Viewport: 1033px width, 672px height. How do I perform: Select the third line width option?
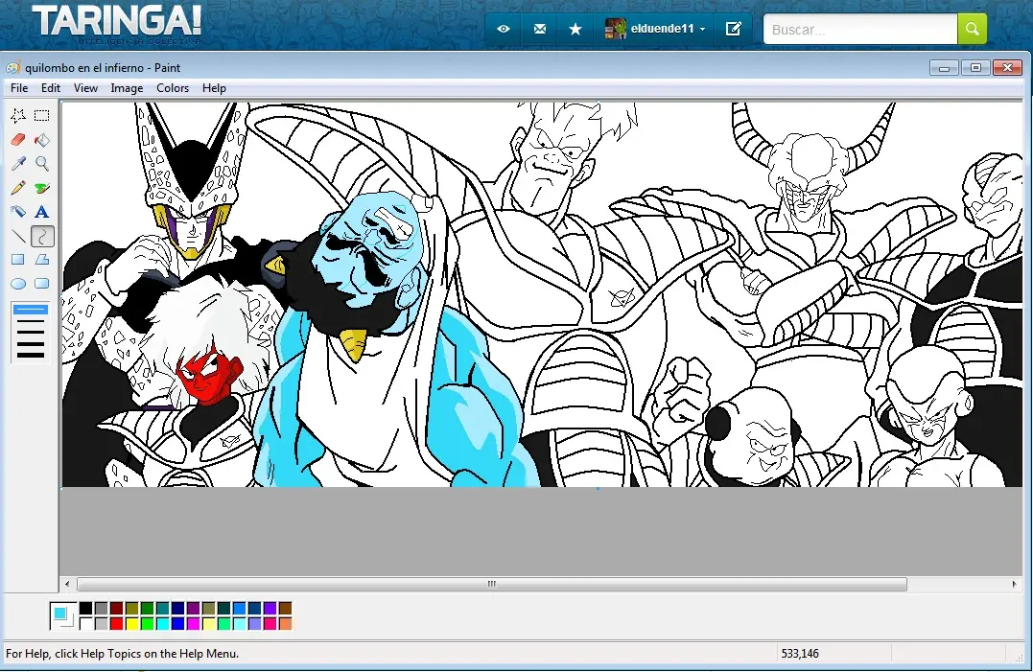pos(31,333)
